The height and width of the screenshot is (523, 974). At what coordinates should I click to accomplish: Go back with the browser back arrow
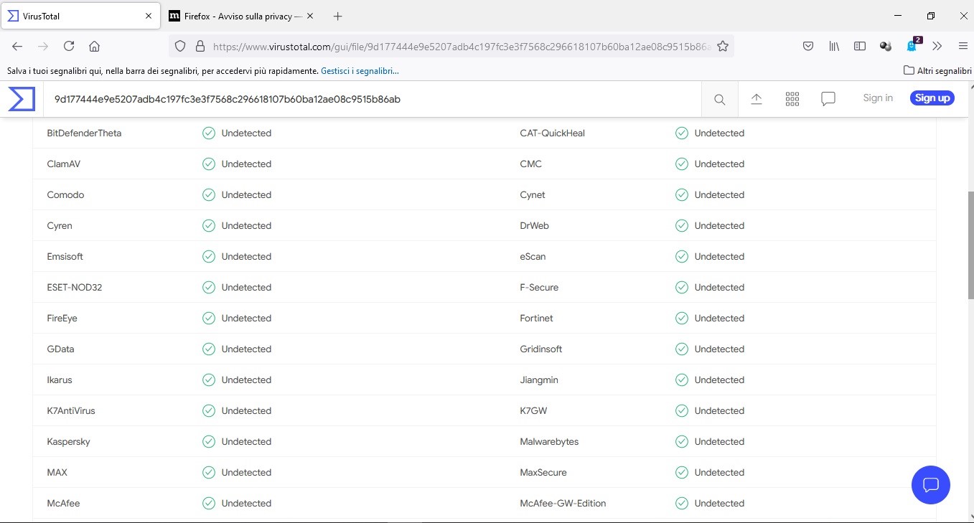pyautogui.click(x=17, y=46)
